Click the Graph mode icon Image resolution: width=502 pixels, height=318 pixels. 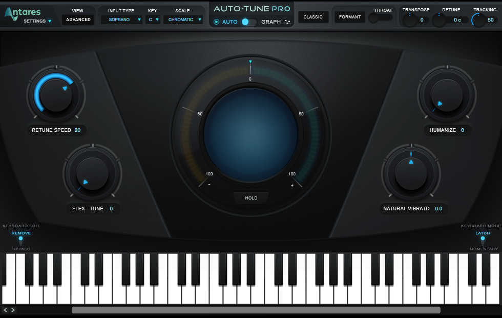[287, 22]
